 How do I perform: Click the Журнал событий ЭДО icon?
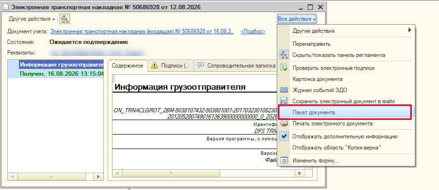[x=284, y=90]
